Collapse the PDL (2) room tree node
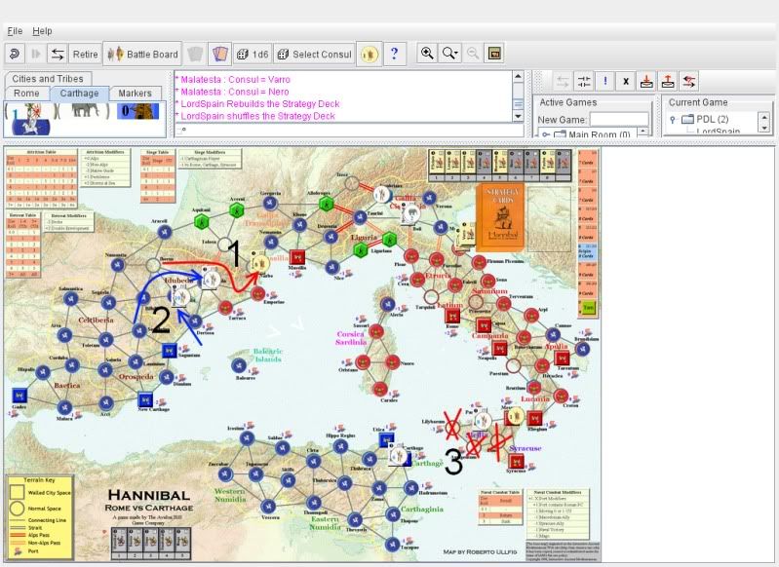This screenshot has height=567, width=779. [672, 119]
